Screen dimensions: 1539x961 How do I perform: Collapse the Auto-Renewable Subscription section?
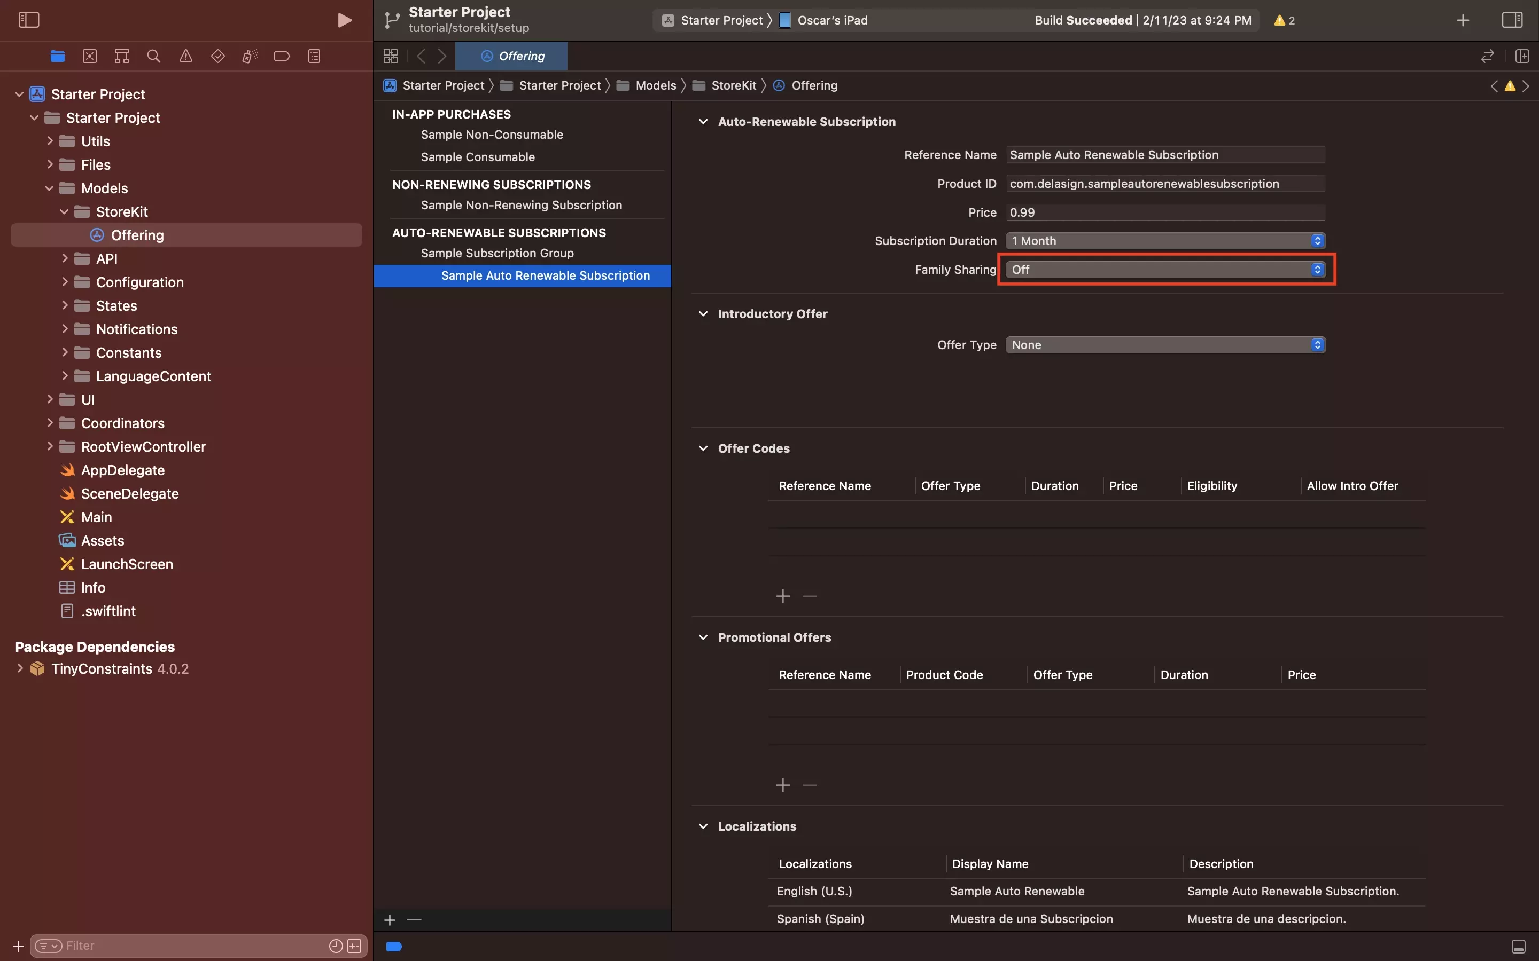(x=703, y=121)
